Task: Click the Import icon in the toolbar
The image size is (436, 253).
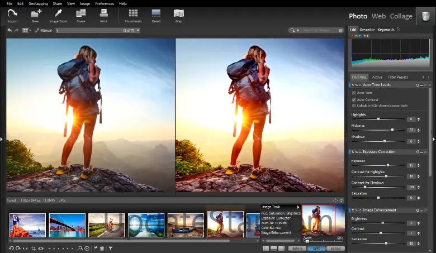Action: pos(12,14)
